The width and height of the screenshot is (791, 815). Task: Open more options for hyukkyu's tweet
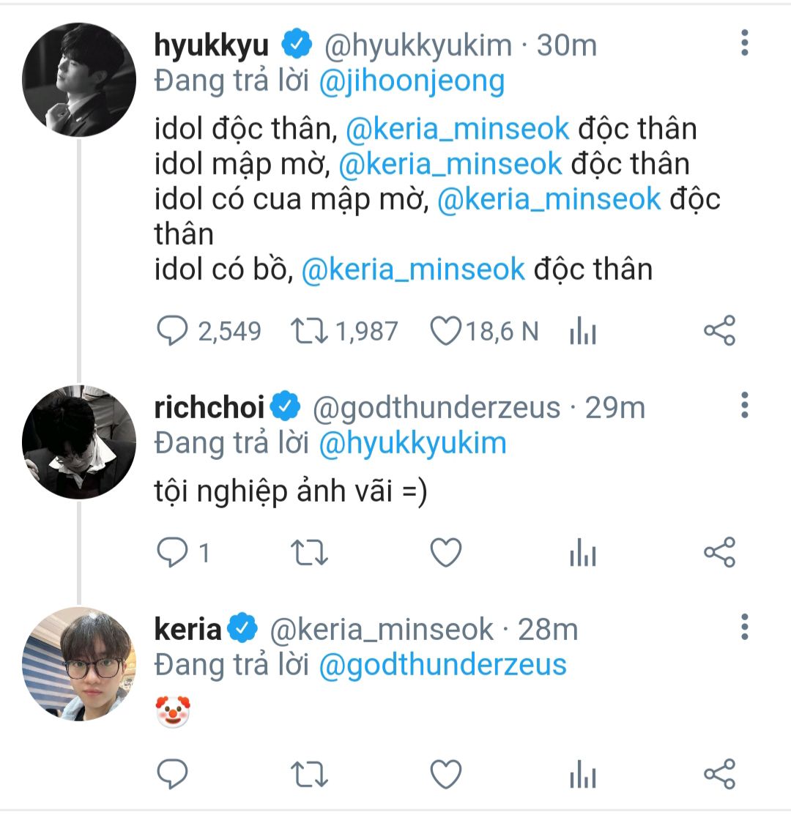(x=744, y=44)
